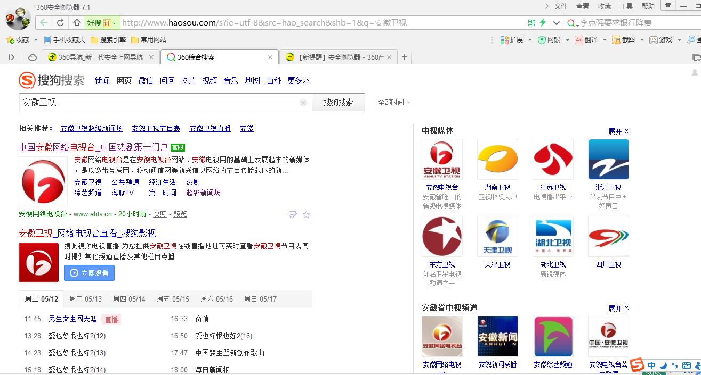Reload the page with the refresh icon
The image size is (701, 375).
click(x=60, y=23)
